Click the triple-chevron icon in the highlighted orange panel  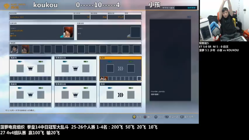click(120, 68)
